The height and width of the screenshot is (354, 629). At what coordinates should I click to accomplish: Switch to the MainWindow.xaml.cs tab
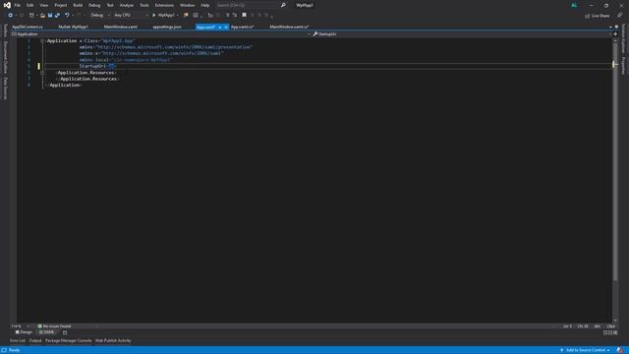coord(289,27)
